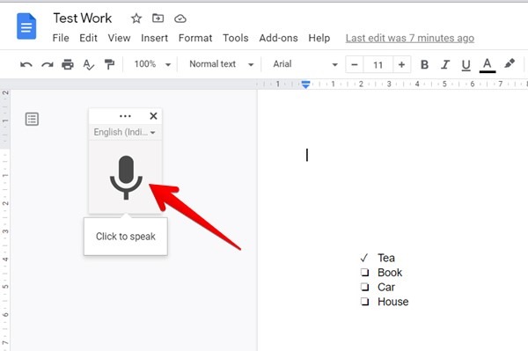Star the Test Work document
Screen dimensions: 528x351
coord(136,18)
